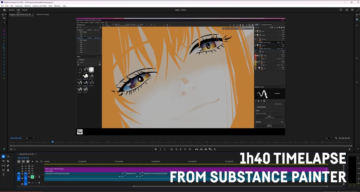Open playback resolution 1/4 dropdown

(x=328, y=138)
